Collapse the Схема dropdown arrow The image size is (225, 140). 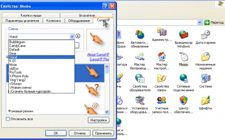click(x=72, y=37)
